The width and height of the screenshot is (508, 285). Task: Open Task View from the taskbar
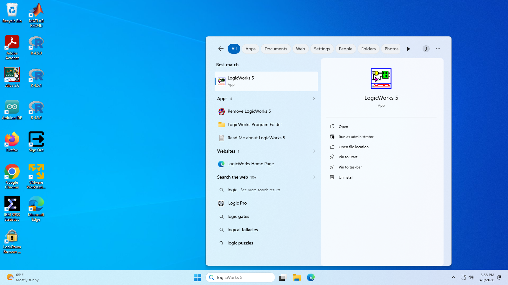pyautogui.click(x=283, y=277)
